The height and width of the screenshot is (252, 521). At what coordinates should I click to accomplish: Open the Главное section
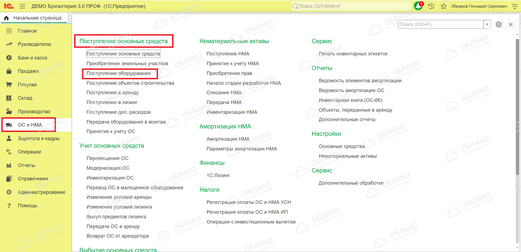[27, 31]
